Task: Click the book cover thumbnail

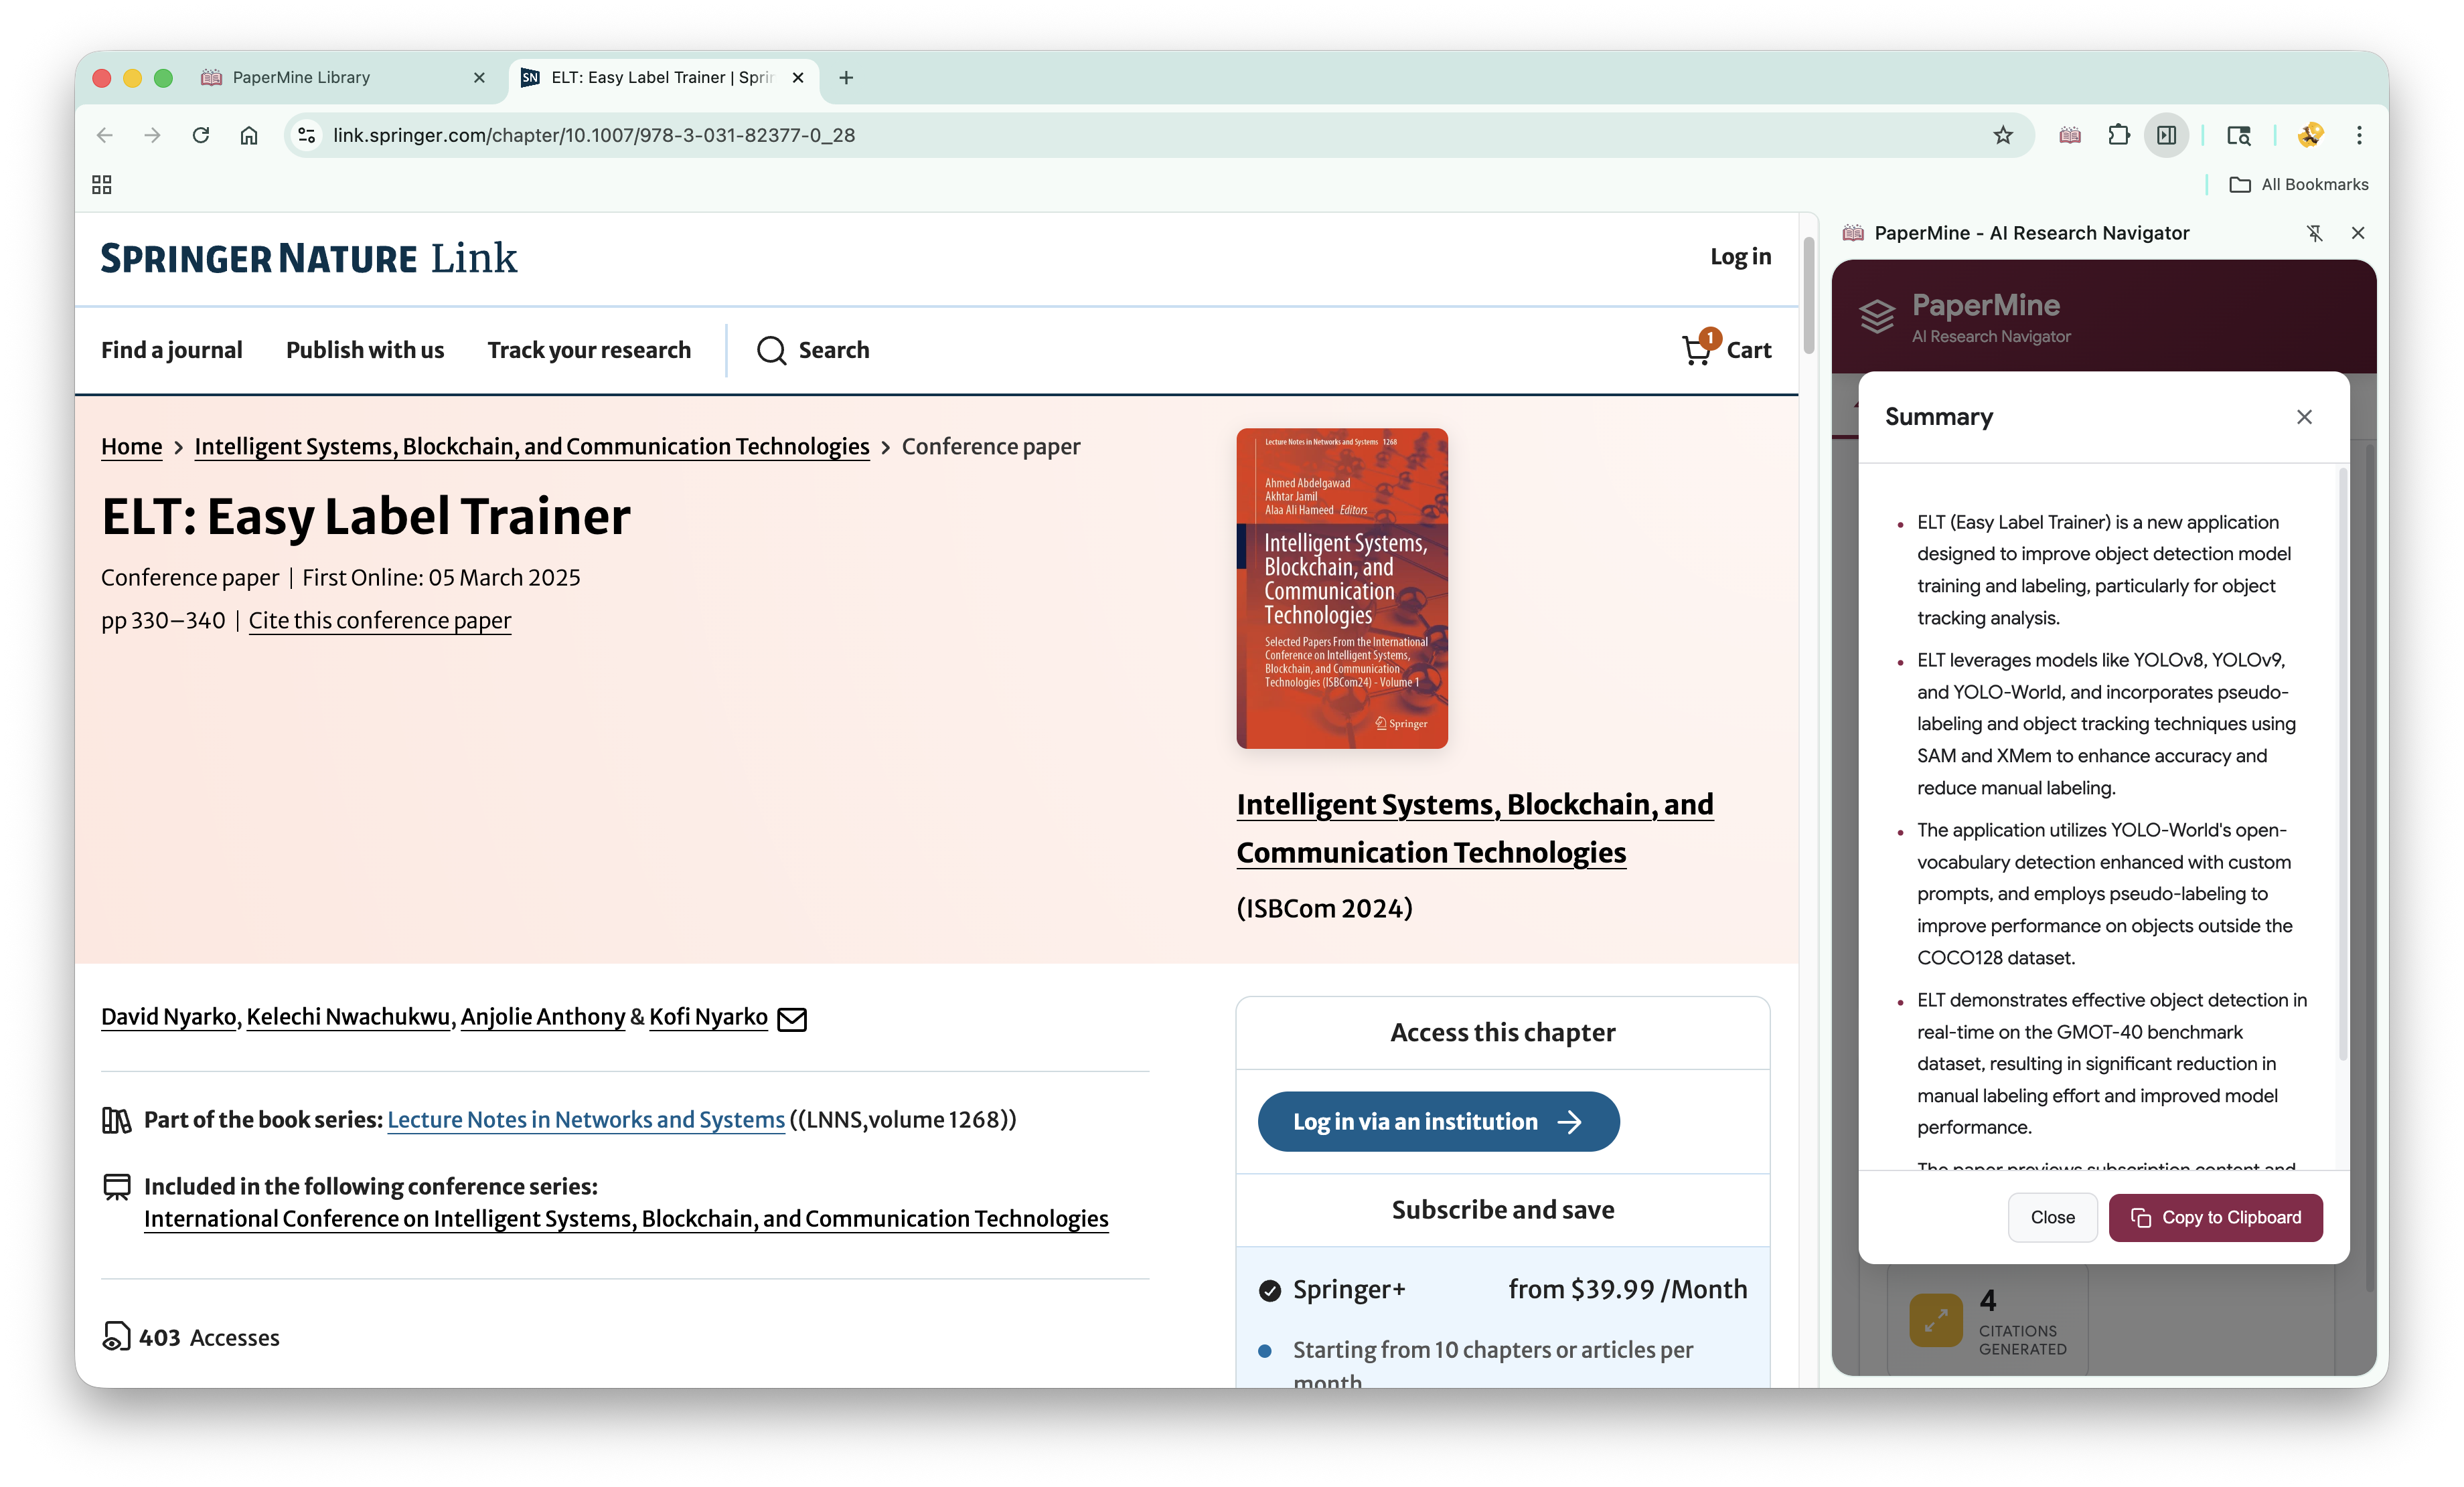Action: pyautogui.click(x=1342, y=589)
